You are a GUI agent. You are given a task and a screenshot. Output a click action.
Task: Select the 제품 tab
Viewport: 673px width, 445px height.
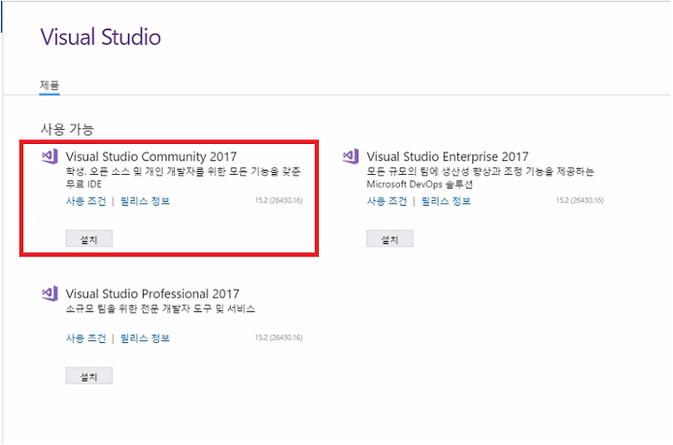coord(50,85)
